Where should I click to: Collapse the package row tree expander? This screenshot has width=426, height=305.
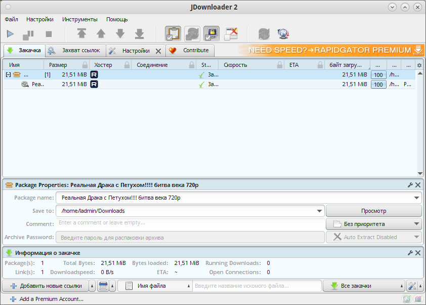(x=9, y=74)
